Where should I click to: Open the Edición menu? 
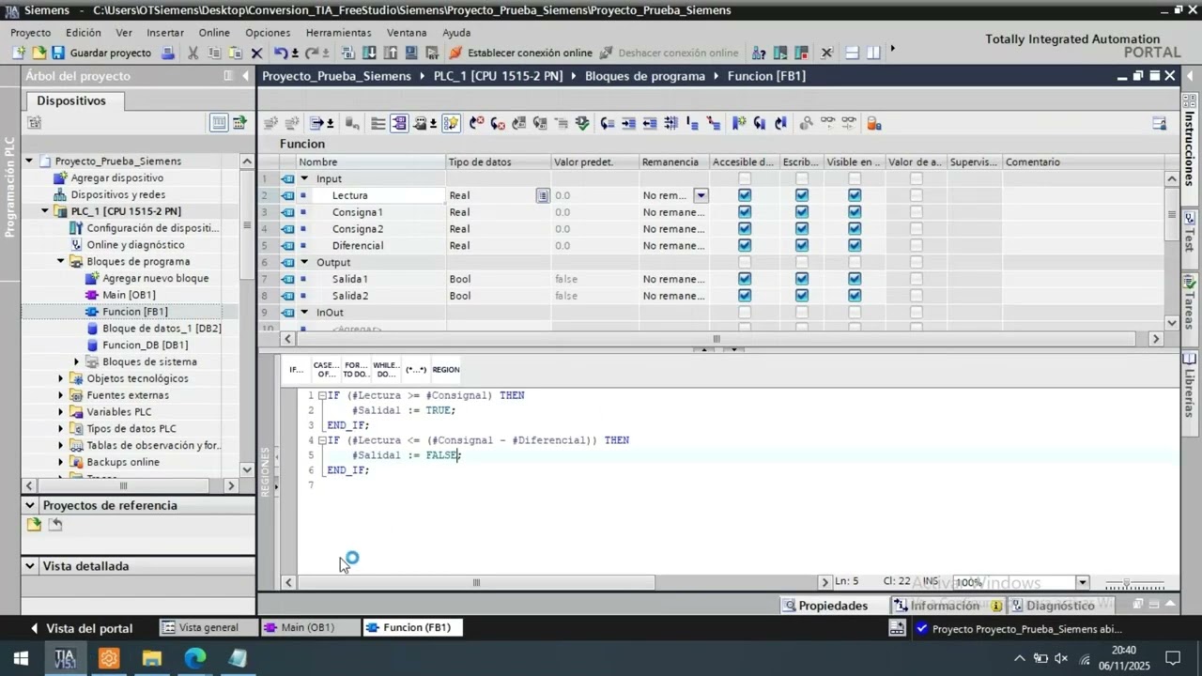[84, 32]
